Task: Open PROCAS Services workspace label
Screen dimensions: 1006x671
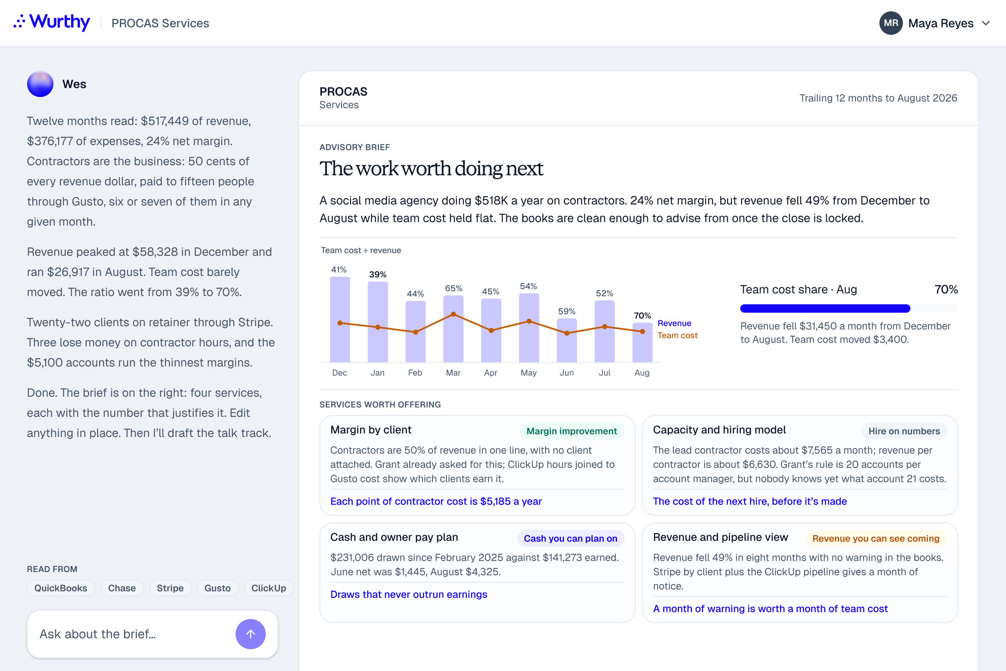Action: pos(161,23)
